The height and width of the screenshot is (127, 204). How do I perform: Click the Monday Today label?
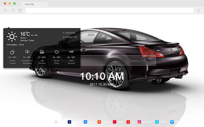point(27,40)
